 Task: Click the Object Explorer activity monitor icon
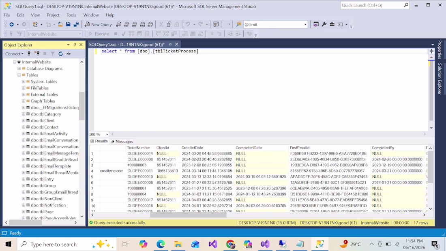[x=69, y=54]
